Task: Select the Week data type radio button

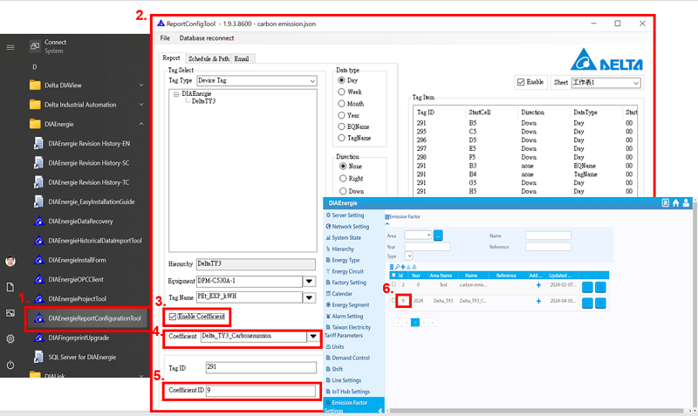Action: 341,92
